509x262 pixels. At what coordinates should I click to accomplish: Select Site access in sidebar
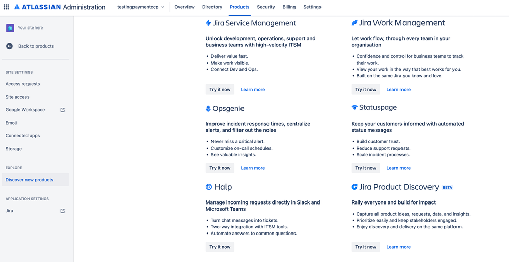[x=35, y=97]
